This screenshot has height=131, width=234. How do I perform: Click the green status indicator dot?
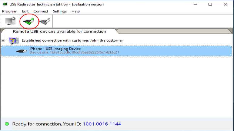pos(7,124)
